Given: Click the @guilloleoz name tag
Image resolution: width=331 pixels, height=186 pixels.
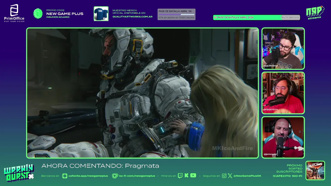Looking at the screenshot, I should tap(271, 66).
